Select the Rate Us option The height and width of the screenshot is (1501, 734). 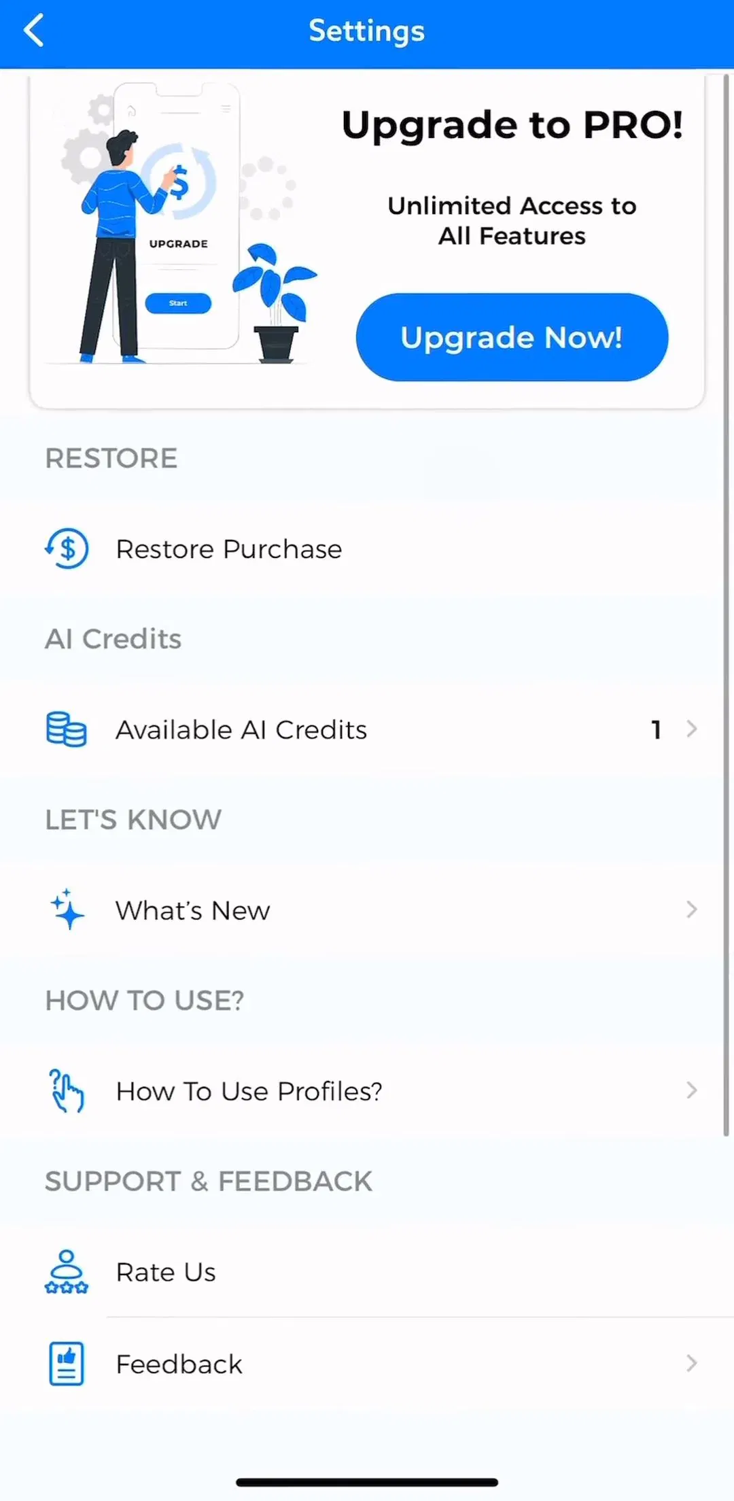[x=367, y=1272]
